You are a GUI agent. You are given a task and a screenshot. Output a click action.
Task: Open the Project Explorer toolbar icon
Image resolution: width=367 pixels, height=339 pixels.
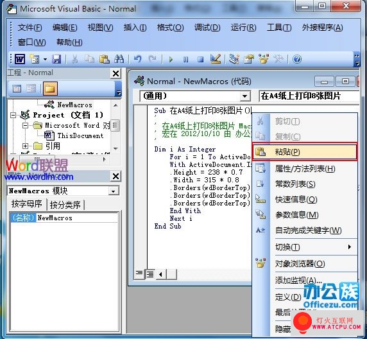234,59
